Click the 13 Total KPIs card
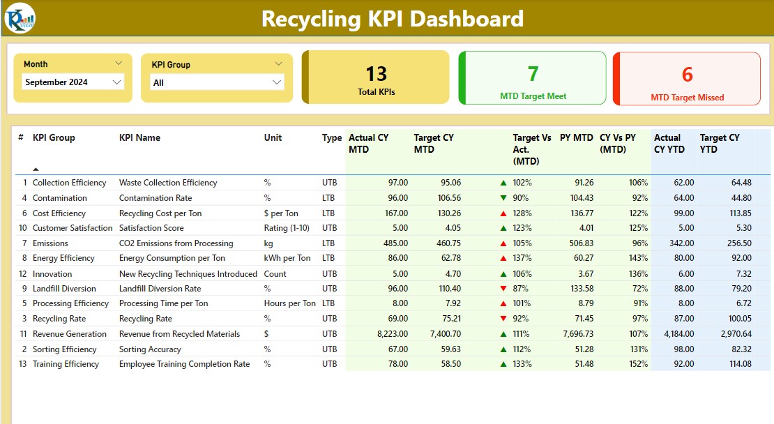This screenshot has height=424, width=774. point(376,77)
